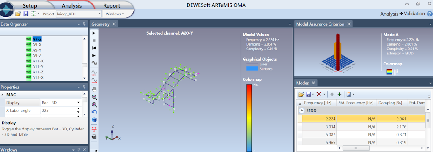Click the sine wave with red arrow icon

click(94, 80)
